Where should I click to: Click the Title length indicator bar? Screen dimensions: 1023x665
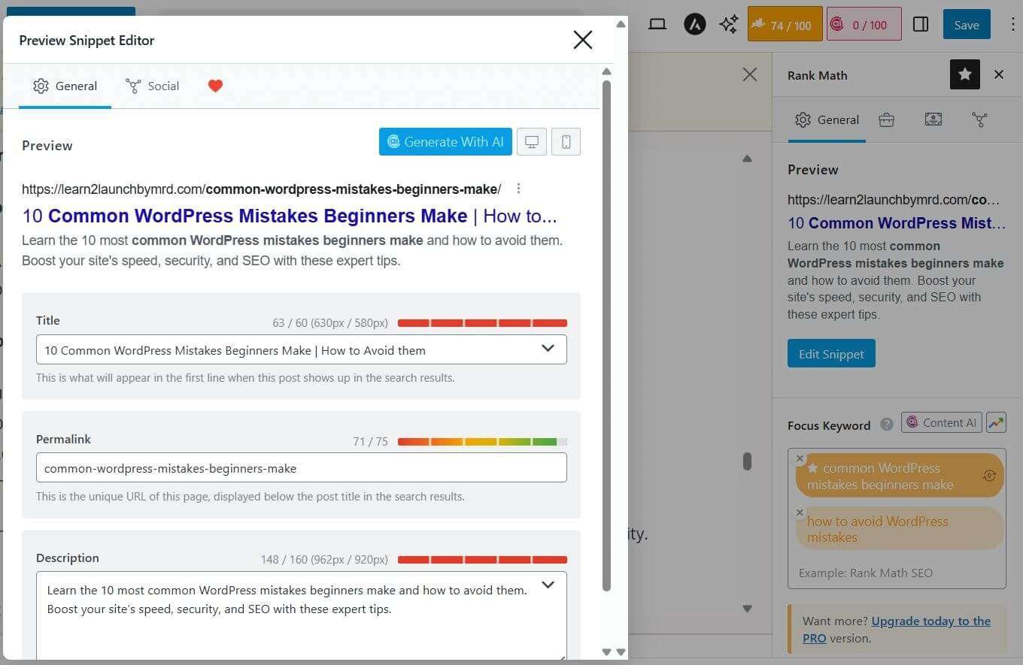click(x=482, y=323)
